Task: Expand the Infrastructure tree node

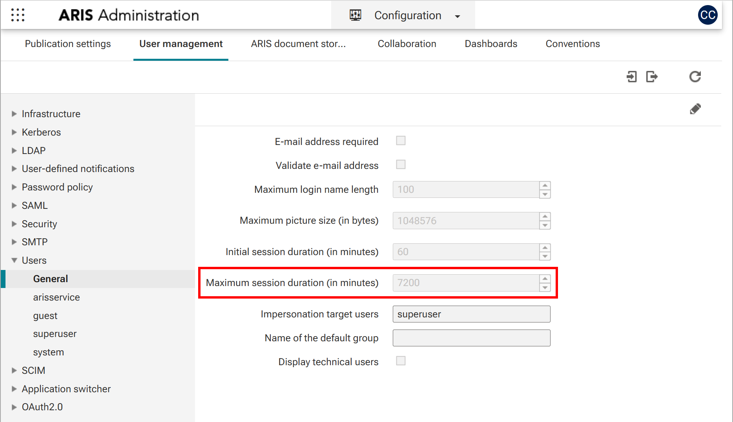Action: [14, 114]
